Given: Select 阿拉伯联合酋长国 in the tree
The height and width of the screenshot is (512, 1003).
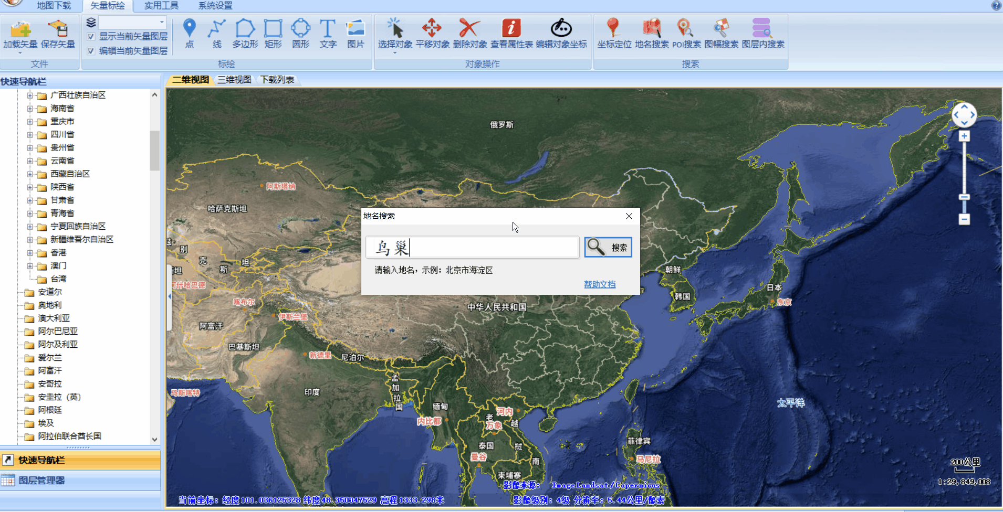Looking at the screenshot, I should click(69, 436).
